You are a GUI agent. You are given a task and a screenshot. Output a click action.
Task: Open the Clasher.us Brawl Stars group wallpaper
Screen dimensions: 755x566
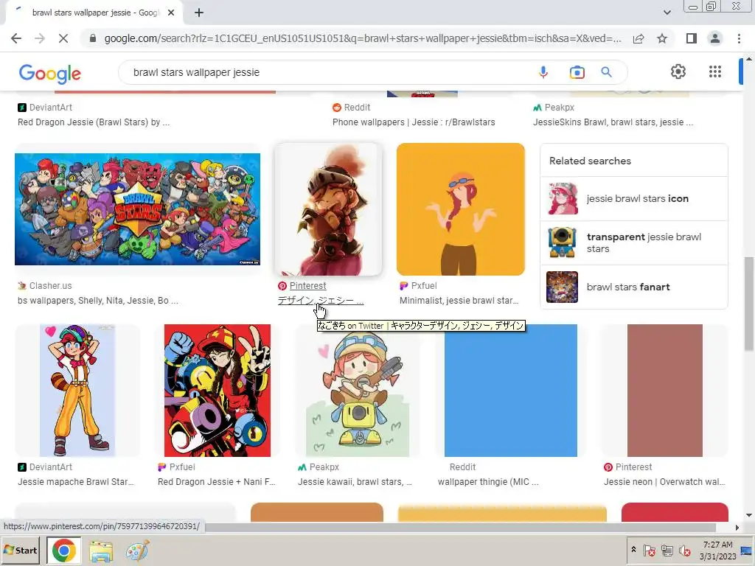pyautogui.click(x=137, y=209)
